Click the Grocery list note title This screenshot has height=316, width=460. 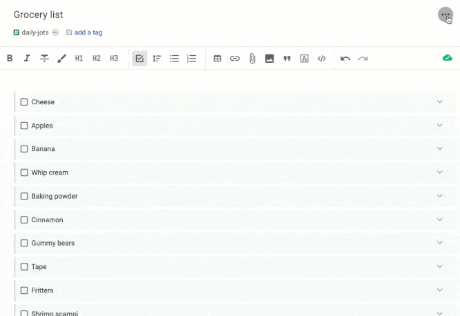[x=38, y=14]
